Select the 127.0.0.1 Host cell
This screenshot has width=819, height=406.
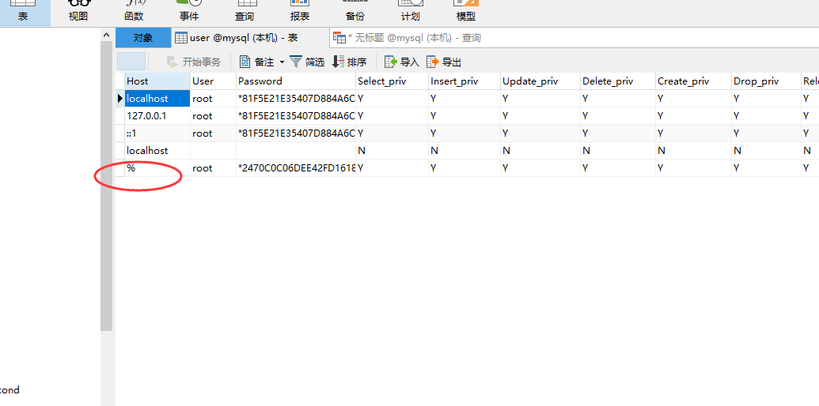point(157,115)
